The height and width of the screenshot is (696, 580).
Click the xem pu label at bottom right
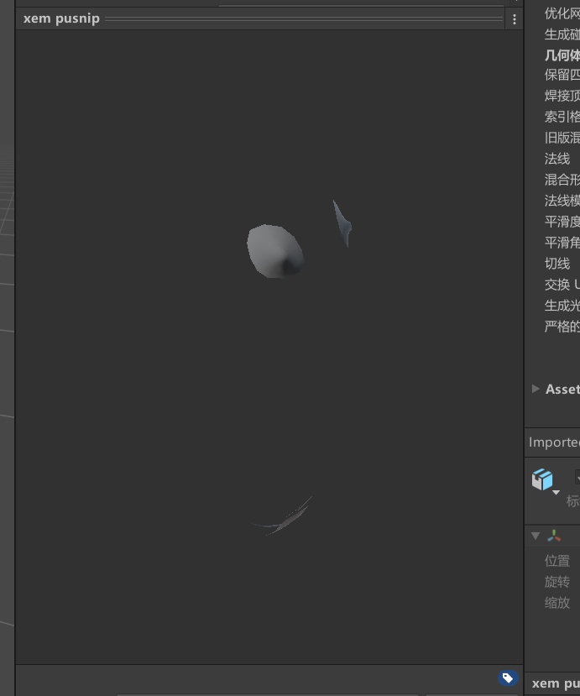(x=556, y=683)
